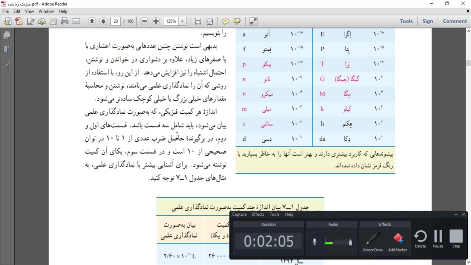Open the Window menu

point(46,11)
